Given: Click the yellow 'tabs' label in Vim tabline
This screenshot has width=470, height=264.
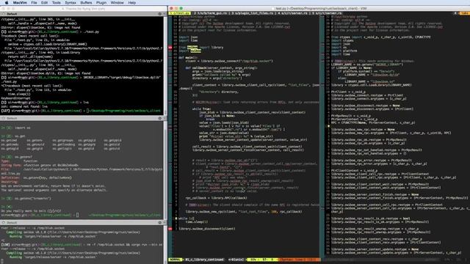Looking at the screenshot, I should tap(465, 13).
